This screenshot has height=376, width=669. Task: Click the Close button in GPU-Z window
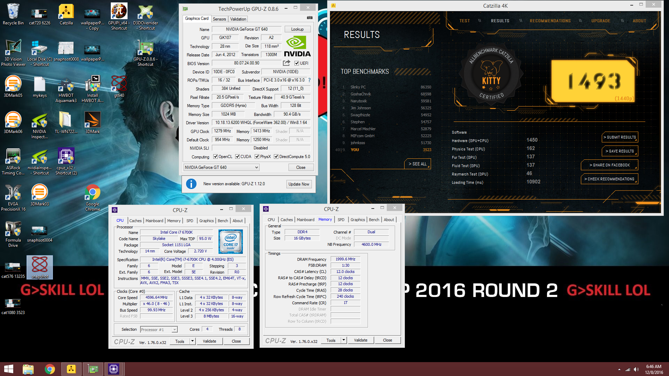pos(301,167)
